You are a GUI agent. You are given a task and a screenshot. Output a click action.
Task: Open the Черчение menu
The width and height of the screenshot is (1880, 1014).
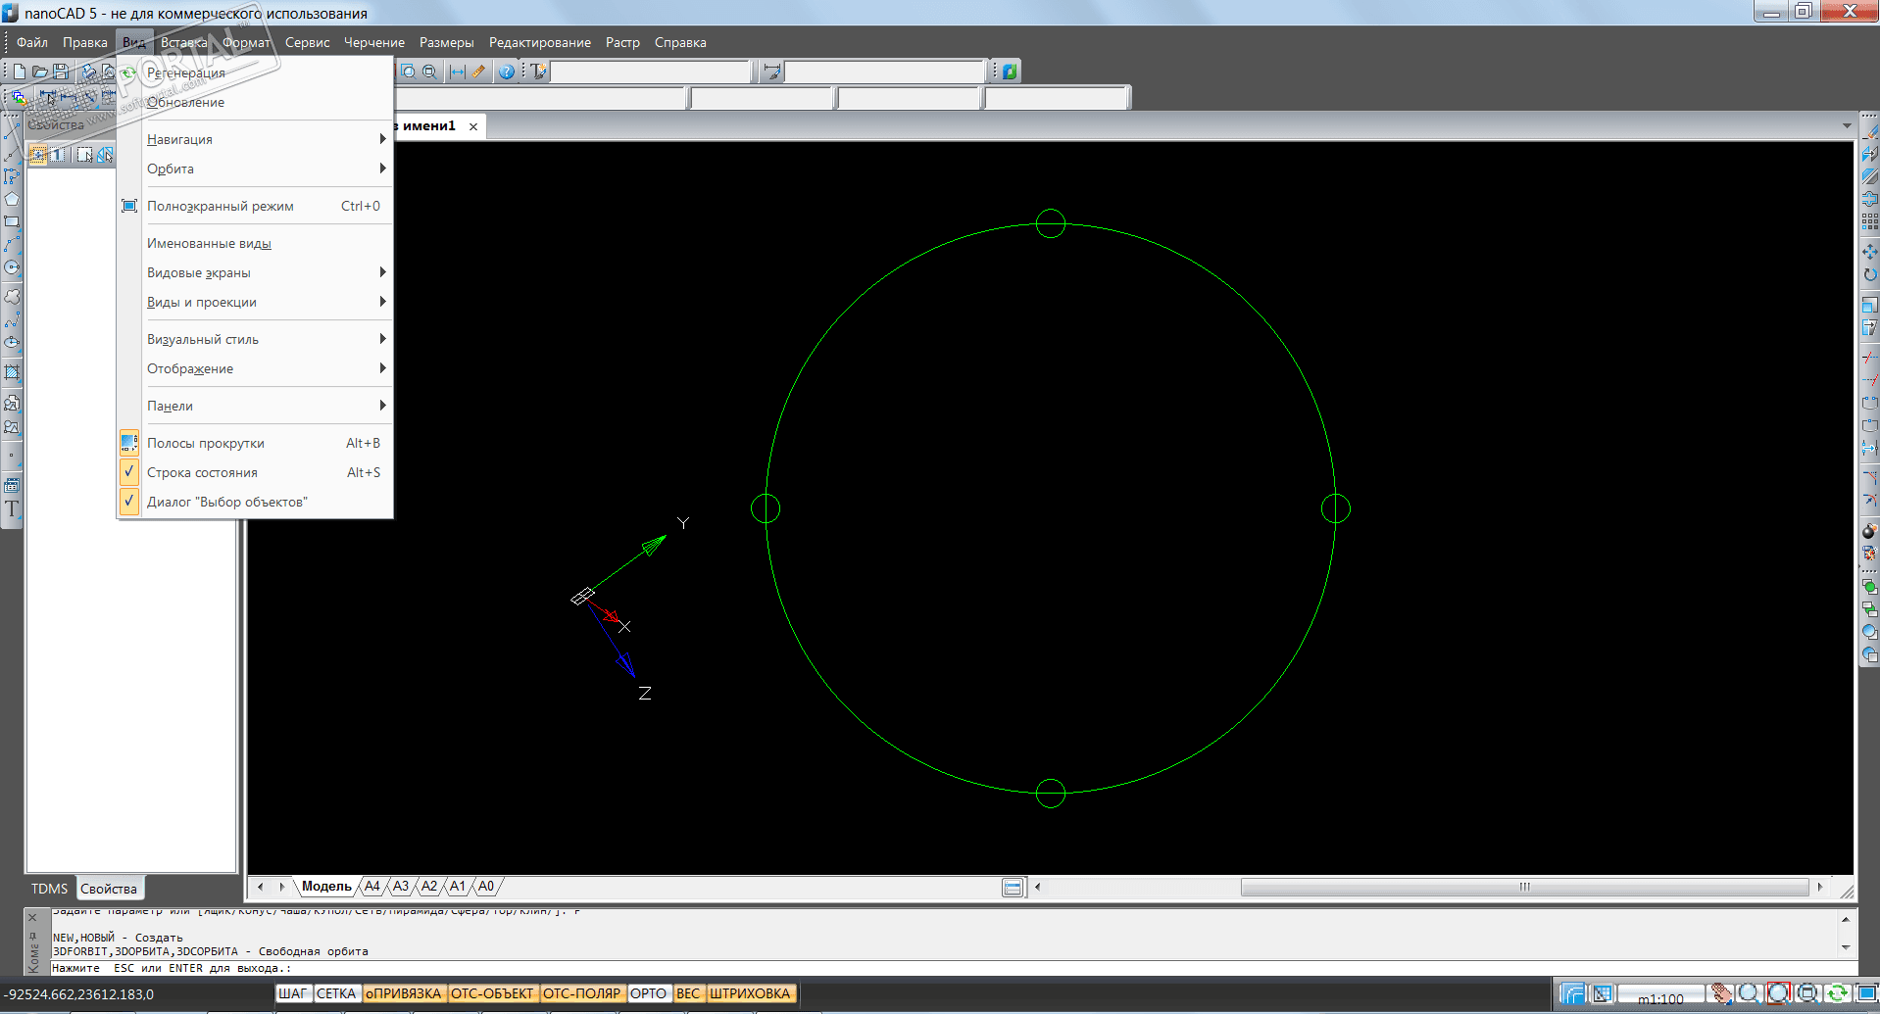pos(374,42)
